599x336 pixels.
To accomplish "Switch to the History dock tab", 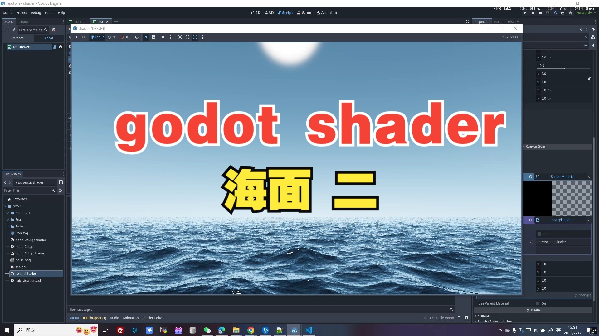I will pos(513,22).
